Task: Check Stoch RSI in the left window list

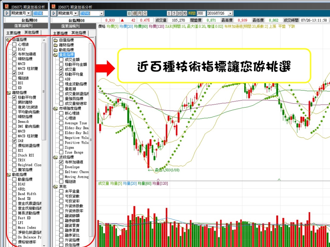Action: coord(14,155)
